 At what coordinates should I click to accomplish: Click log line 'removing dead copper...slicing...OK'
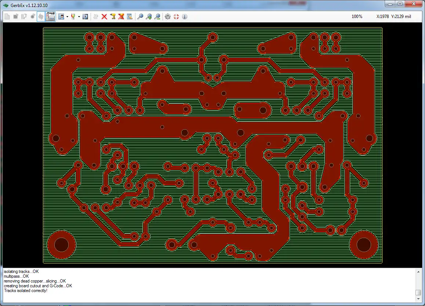pos(35,281)
